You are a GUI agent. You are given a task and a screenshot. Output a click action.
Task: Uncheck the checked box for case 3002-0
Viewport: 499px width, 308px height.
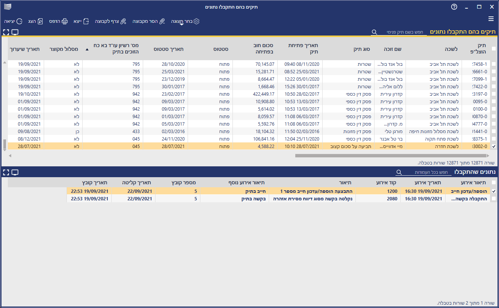494,147
